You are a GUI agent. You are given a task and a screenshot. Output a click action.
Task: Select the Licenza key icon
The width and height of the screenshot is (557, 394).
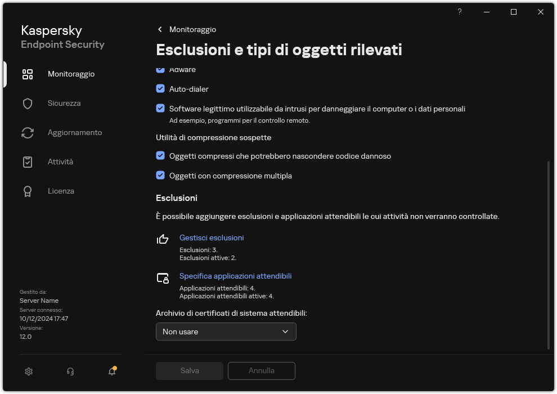coord(28,191)
